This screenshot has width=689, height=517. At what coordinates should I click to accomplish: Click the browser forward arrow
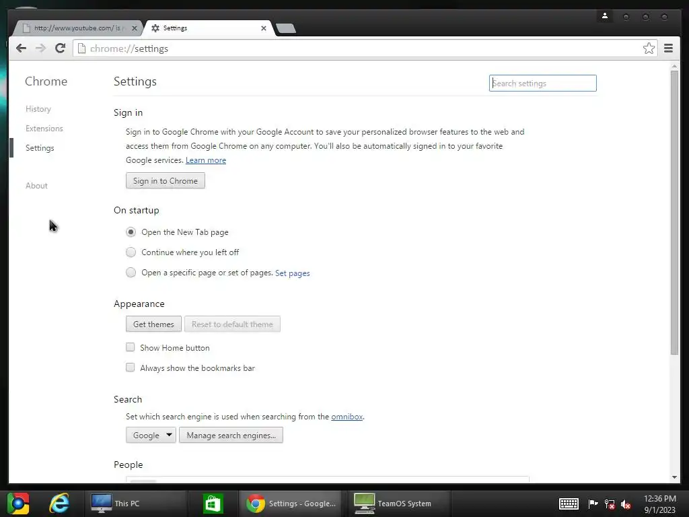pyautogui.click(x=40, y=48)
